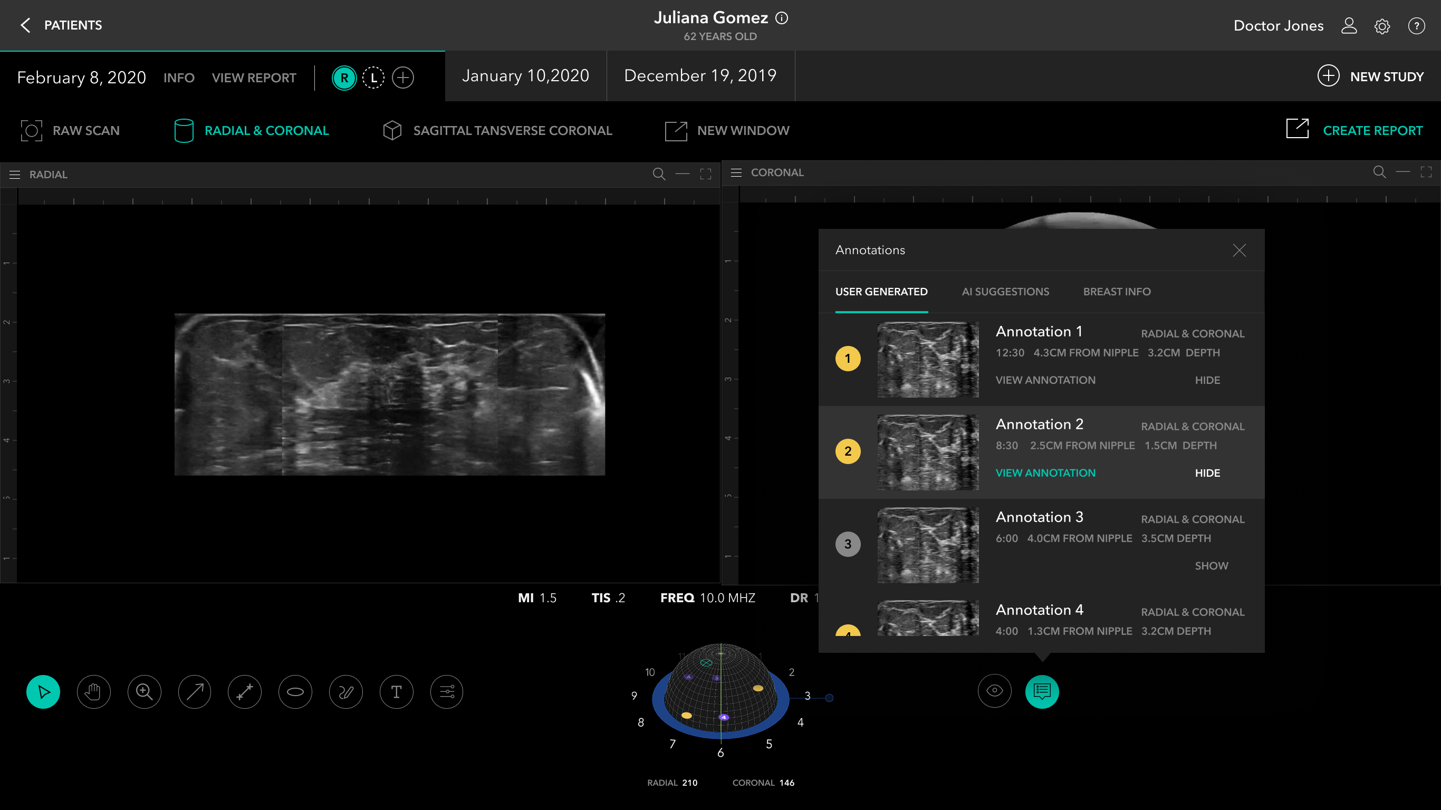Select the zoom magnifier tool
Viewport: 1441px width, 810px height.
coord(145,692)
